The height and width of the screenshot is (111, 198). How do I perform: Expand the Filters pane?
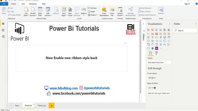[144, 24]
